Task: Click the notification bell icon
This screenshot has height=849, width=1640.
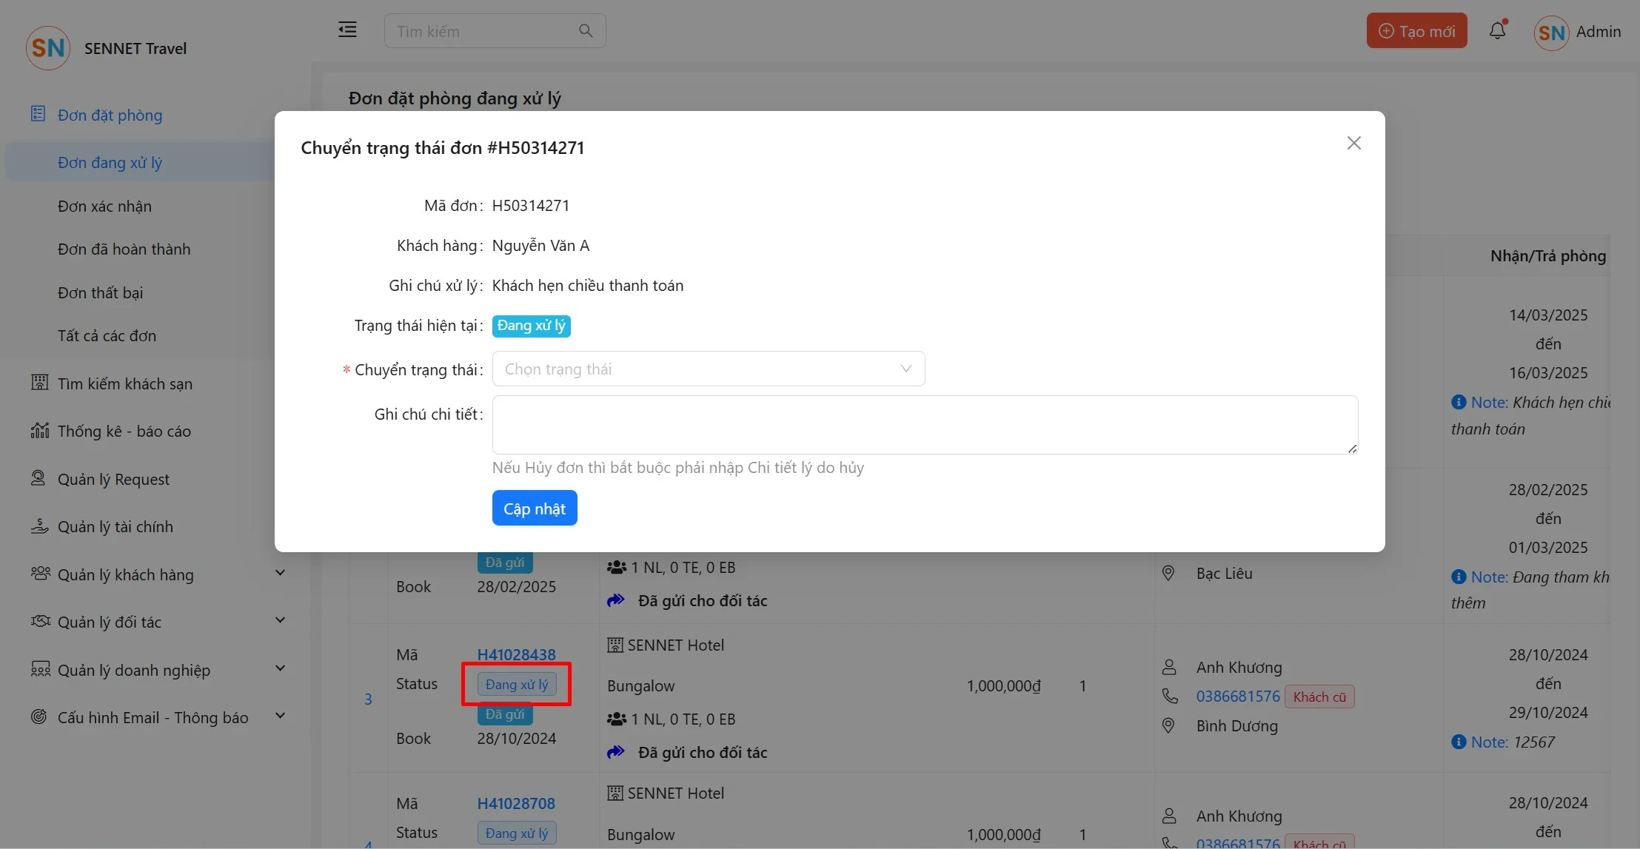Action: [1497, 30]
